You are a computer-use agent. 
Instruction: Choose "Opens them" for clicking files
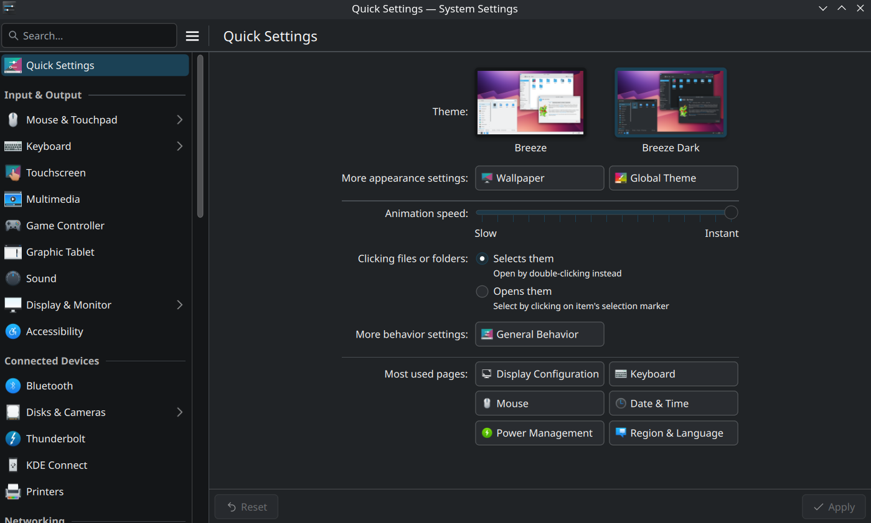point(482,291)
